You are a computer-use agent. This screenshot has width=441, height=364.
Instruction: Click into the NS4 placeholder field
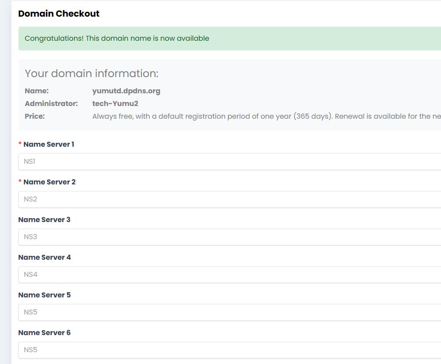(229, 275)
